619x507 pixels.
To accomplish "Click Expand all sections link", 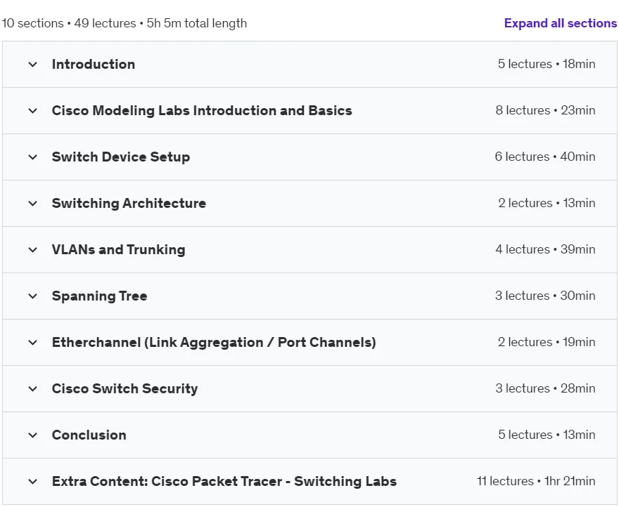I will coord(560,23).
